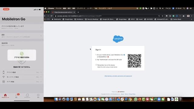Viewport: 194px width, 109px height.
Task: Close the access.access-na1 tab
Action: pos(74,12)
